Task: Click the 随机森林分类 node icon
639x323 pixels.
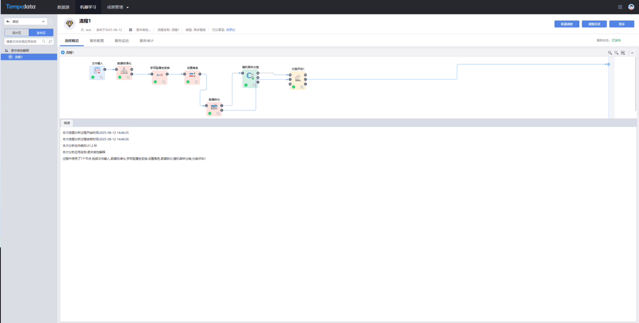Action: pos(250,76)
